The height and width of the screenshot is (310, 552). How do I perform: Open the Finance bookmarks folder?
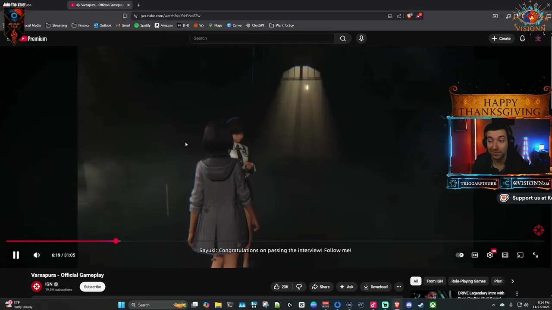pyautogui.click(x=81, y=25)
